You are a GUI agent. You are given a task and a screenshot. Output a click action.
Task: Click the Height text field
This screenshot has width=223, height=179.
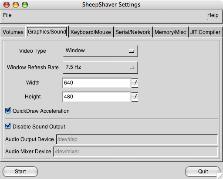(97, 97)
